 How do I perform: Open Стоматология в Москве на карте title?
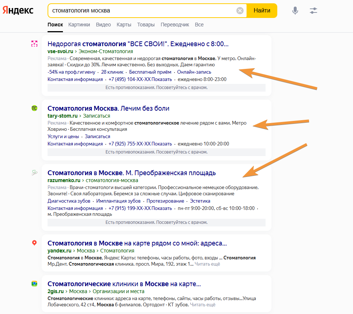pos(137,243)
